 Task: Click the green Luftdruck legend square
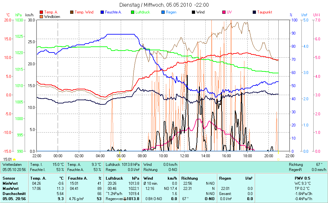point(133,12)
